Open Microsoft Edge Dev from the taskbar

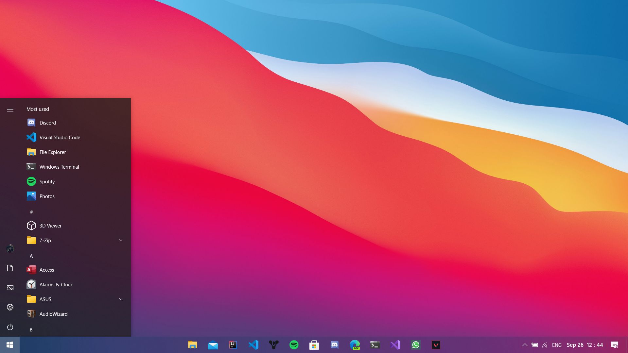pos(355,345)
